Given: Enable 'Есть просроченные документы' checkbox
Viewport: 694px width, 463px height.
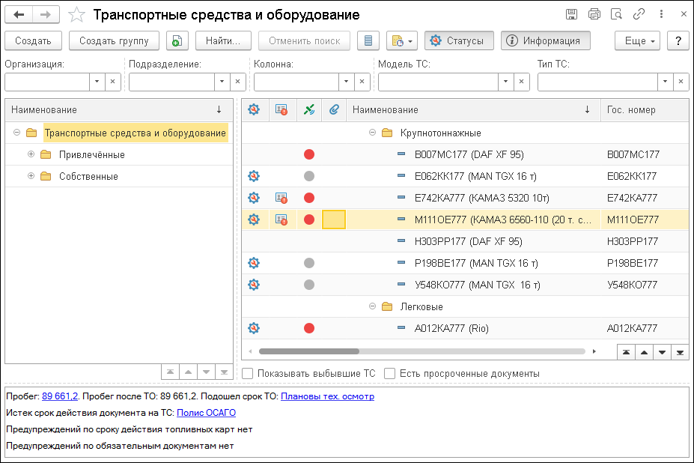Looking at the screenshot, I should coord(389,374).
